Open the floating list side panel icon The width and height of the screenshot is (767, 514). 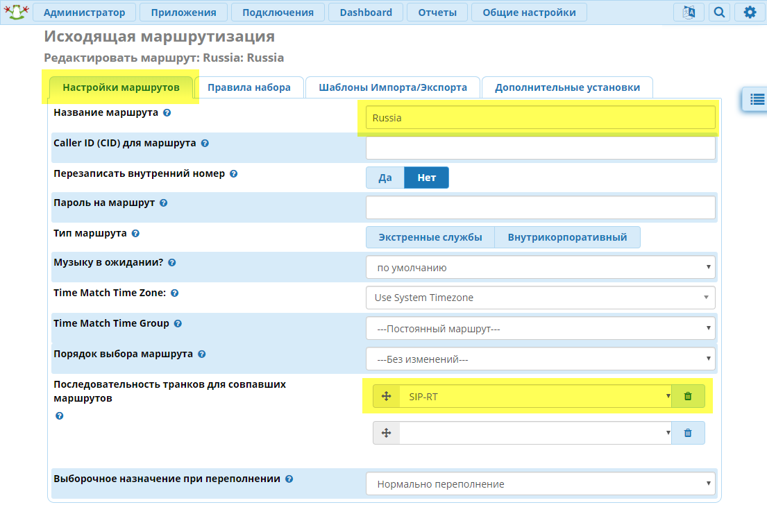[x=757, y=99]
